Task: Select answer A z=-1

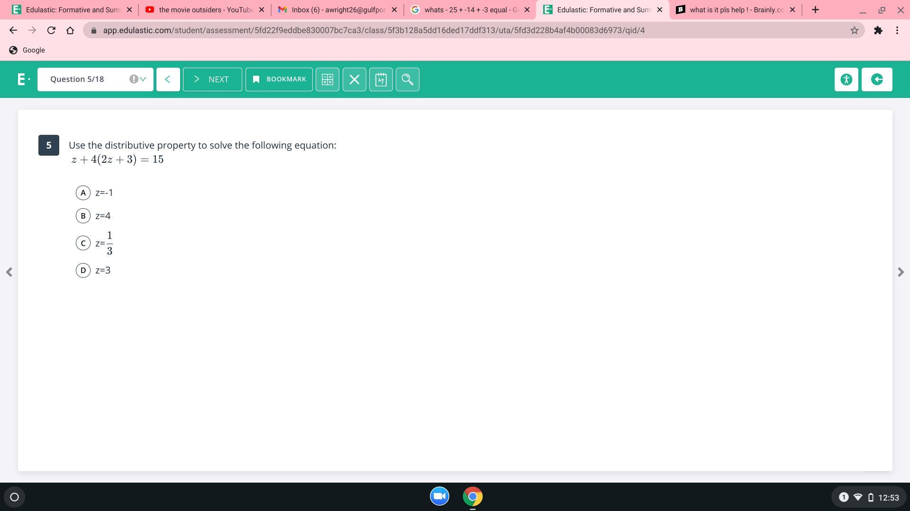Action: click(x=83, y=193)
